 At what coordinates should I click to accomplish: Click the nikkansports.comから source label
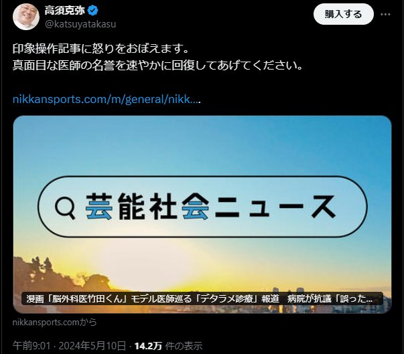click(x=55, y=322)
